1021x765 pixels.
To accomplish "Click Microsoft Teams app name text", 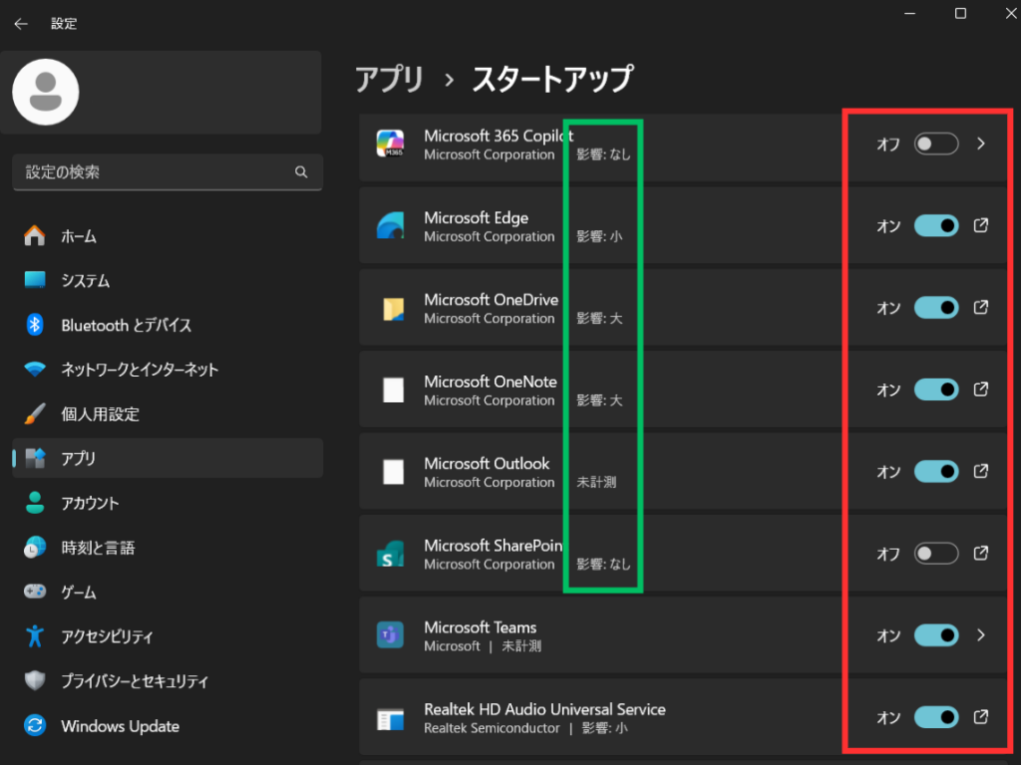I will click(480, 628).
